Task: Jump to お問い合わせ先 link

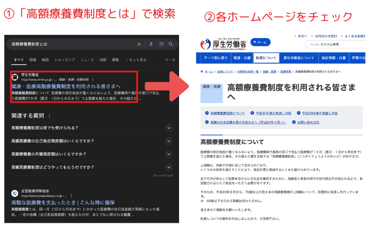Action: [x=308, y=122]
